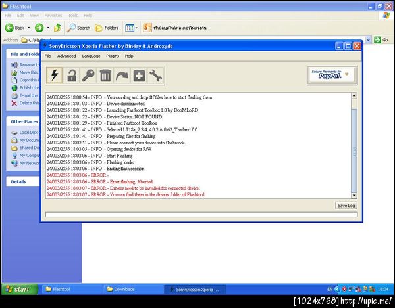Click Publish this folder link
This screenshot has height=308, width=395.
coord(26,88)
